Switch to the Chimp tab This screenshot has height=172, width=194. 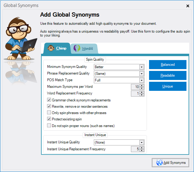pos(57,48)
